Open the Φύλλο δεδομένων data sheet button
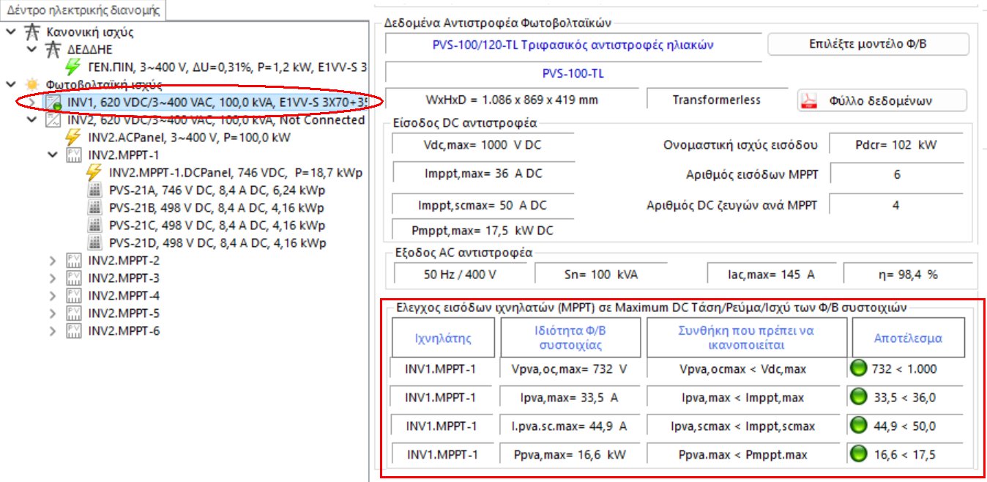The height and width of the screenshot is (482, 987). click(882, 101)
